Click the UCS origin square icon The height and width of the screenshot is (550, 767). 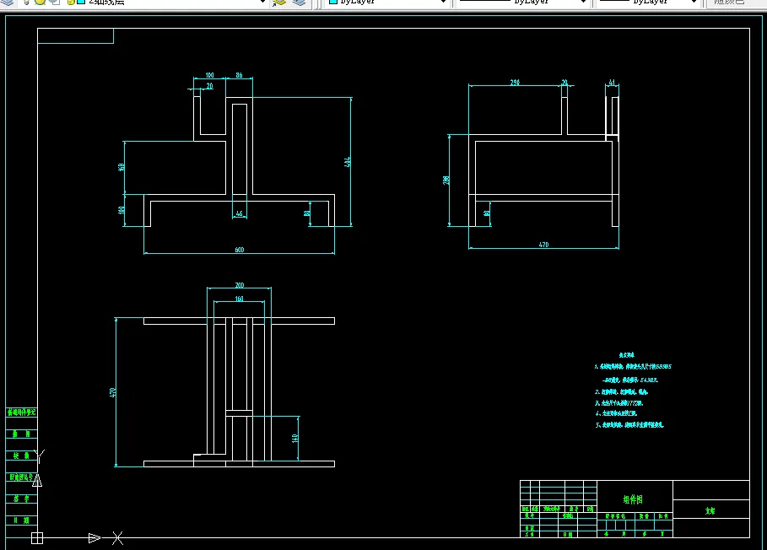36,538
